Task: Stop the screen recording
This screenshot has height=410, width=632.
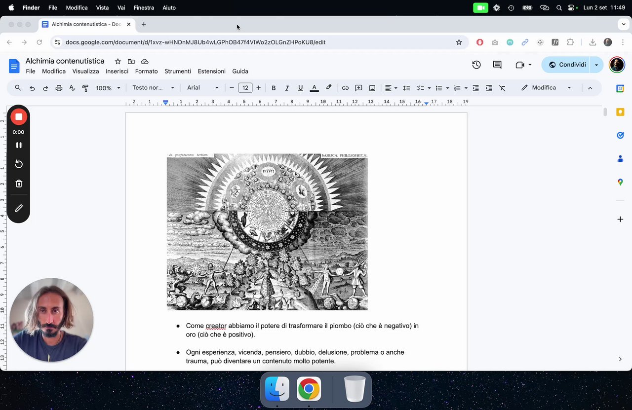Action: pos(19,117)
